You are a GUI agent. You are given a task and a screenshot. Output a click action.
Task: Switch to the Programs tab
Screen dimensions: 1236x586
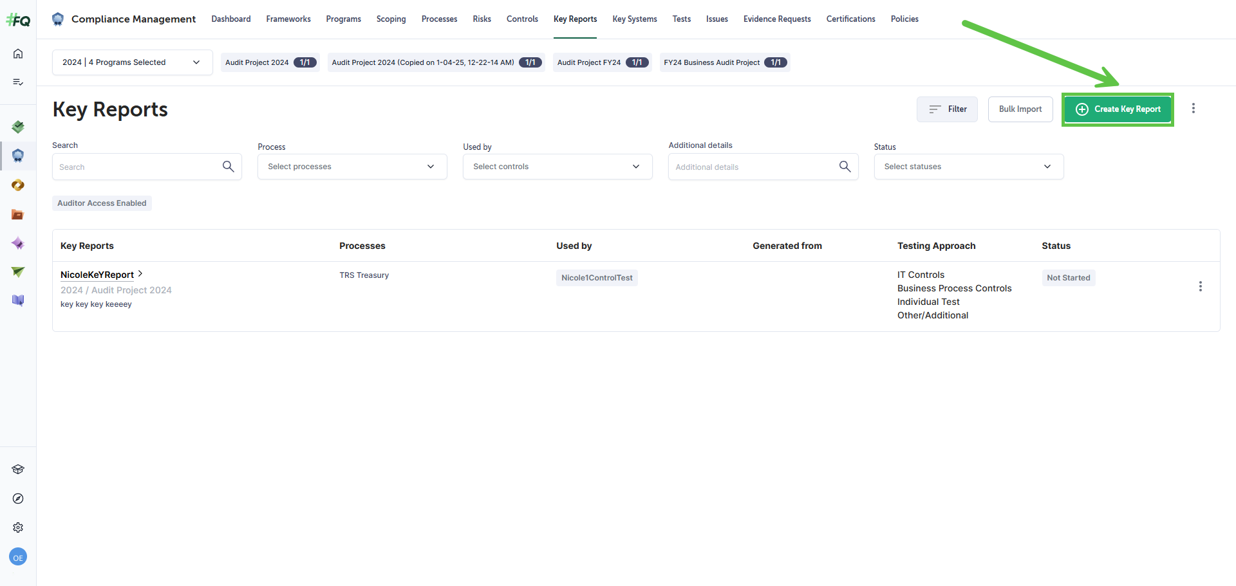tap(343, 19)
